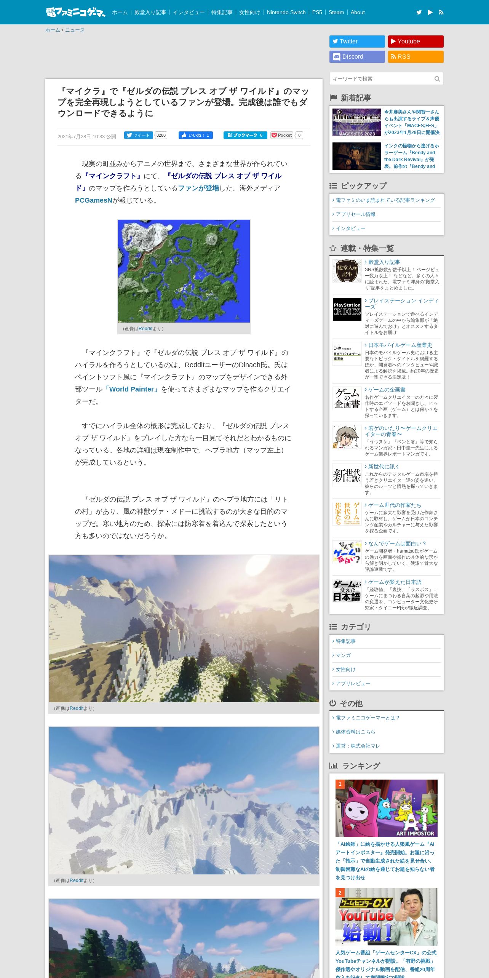Open インタビュー in pickup list
The image size is (489, 978).
tap(350, 229)
